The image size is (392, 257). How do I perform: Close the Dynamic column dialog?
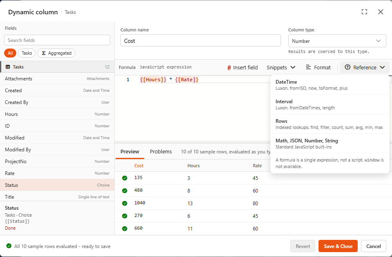pyautogui.click(x=381, y=12)
